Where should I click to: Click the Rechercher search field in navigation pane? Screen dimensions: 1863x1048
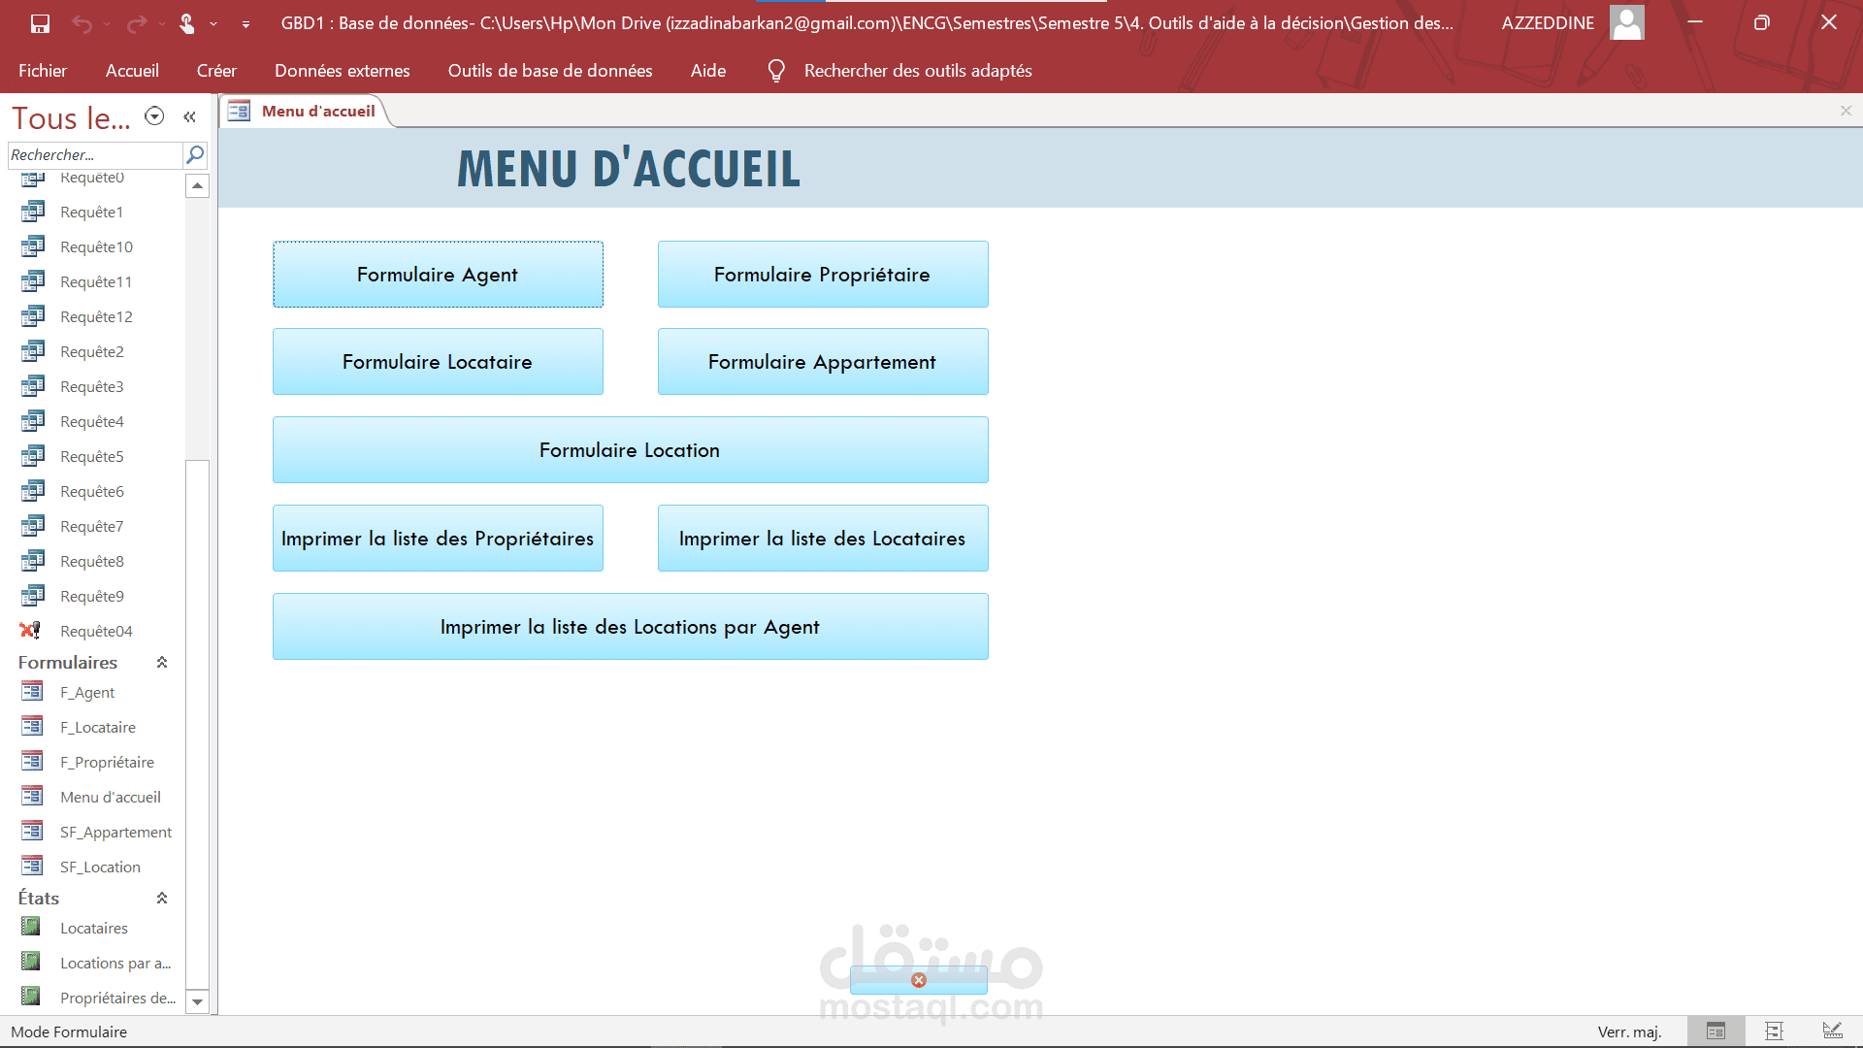click(x=95, y=154)
